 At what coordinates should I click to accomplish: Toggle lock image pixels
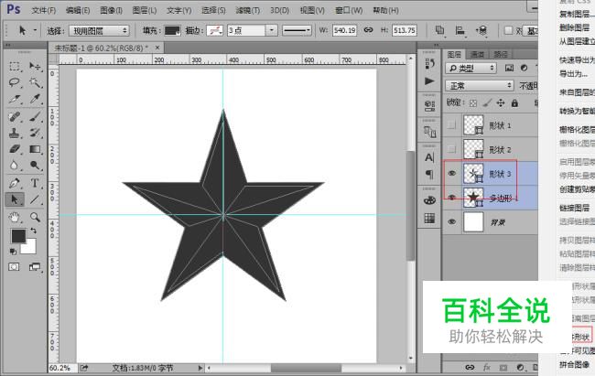coord(487,103)
